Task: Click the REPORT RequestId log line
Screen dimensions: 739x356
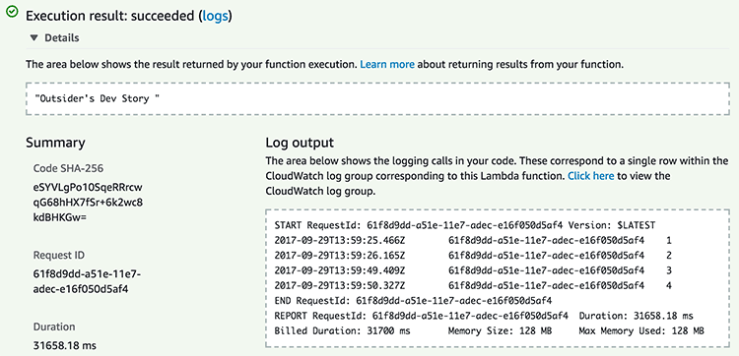Action: (484, 316)
